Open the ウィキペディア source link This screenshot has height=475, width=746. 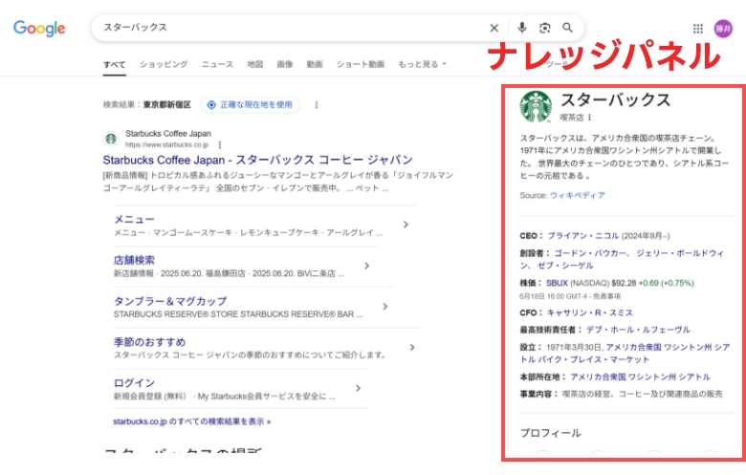(x=578, y=195)
